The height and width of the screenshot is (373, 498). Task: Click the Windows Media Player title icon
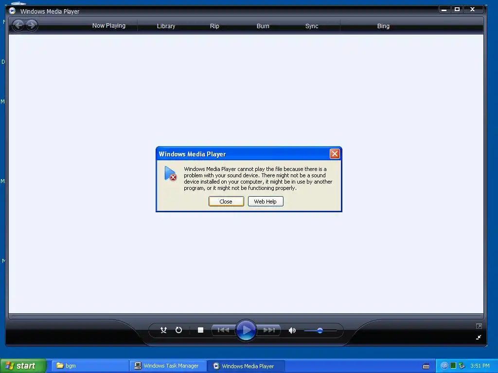tap(12, 11)
